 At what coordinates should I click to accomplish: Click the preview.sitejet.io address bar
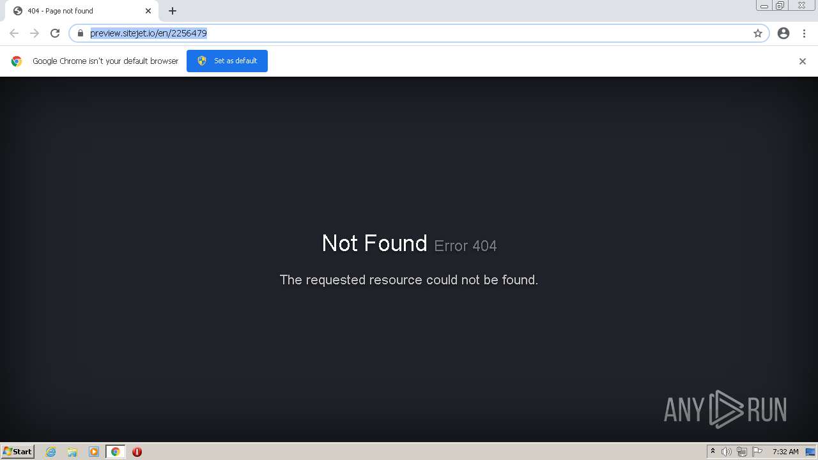[419, 33]
